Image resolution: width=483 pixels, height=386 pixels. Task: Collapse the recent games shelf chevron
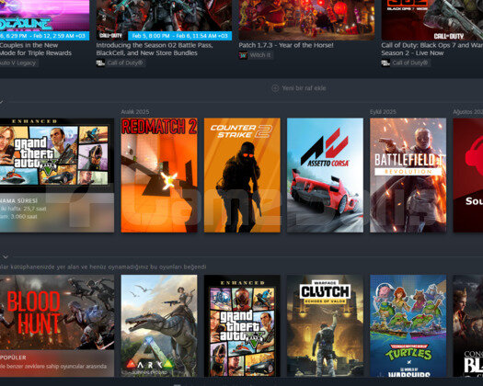[x=2, y=101]
